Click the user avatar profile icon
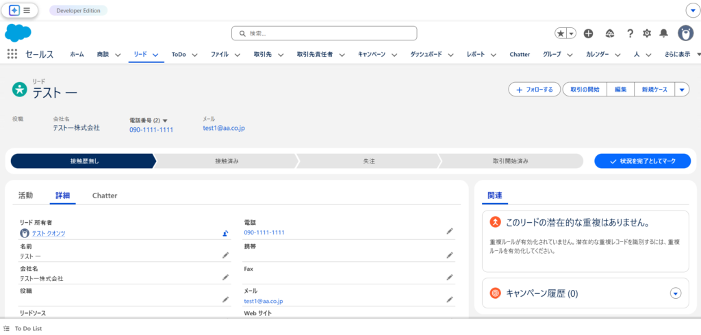Image resolution: width=701 pixels, height=335 pixels. tap(685, 33)
